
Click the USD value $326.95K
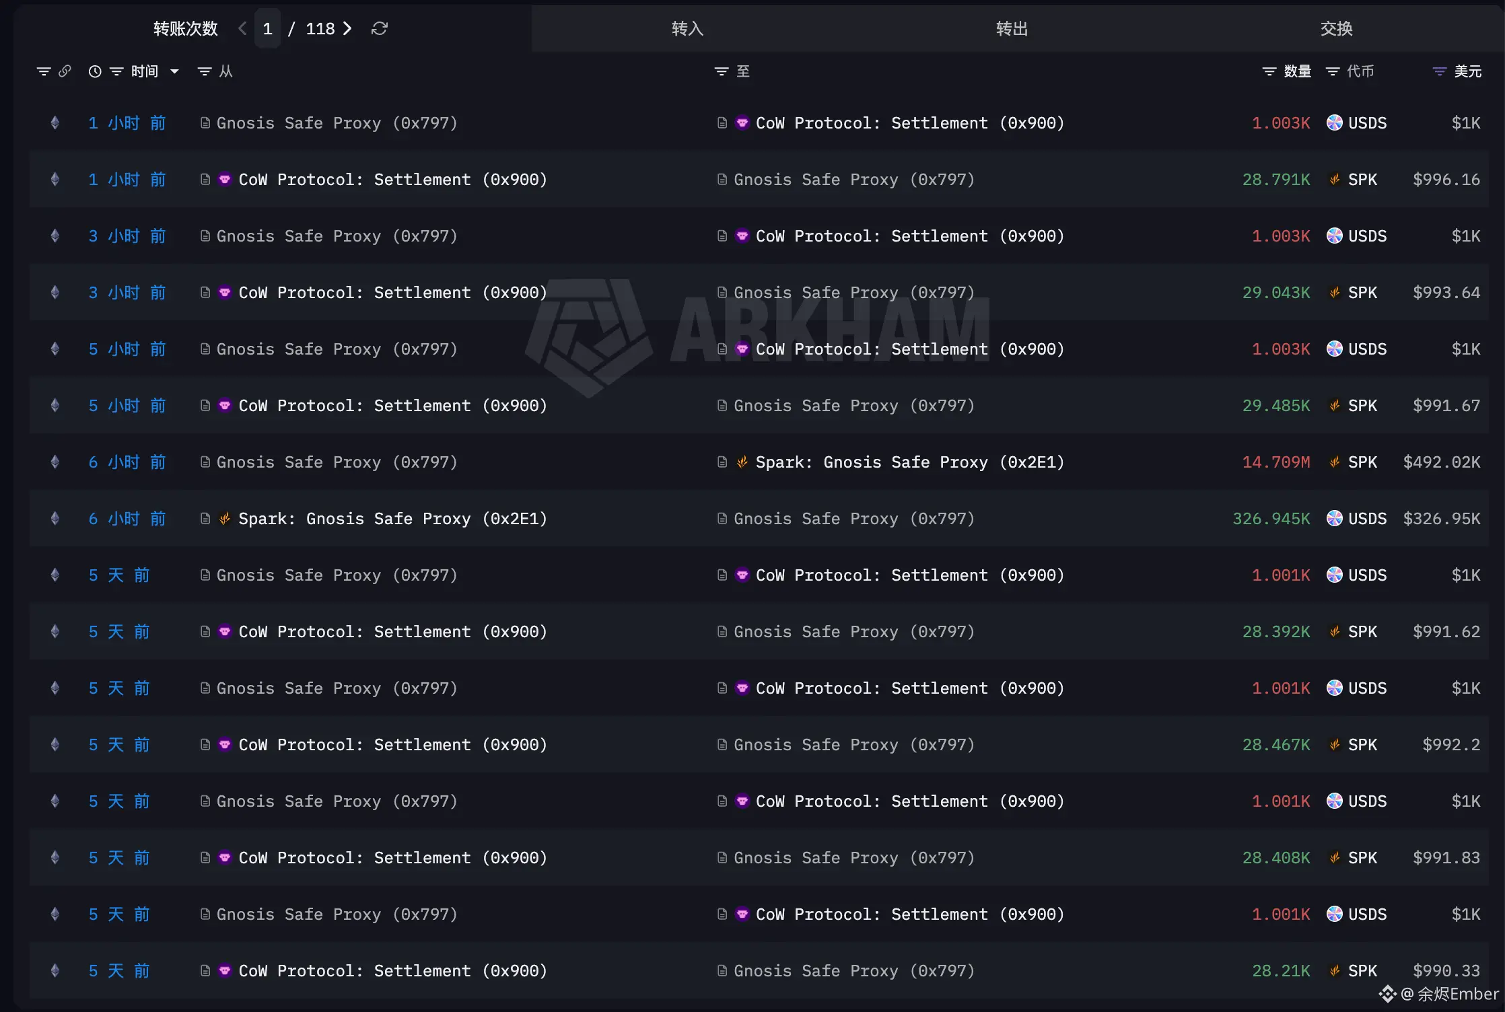pos(1442,519)
